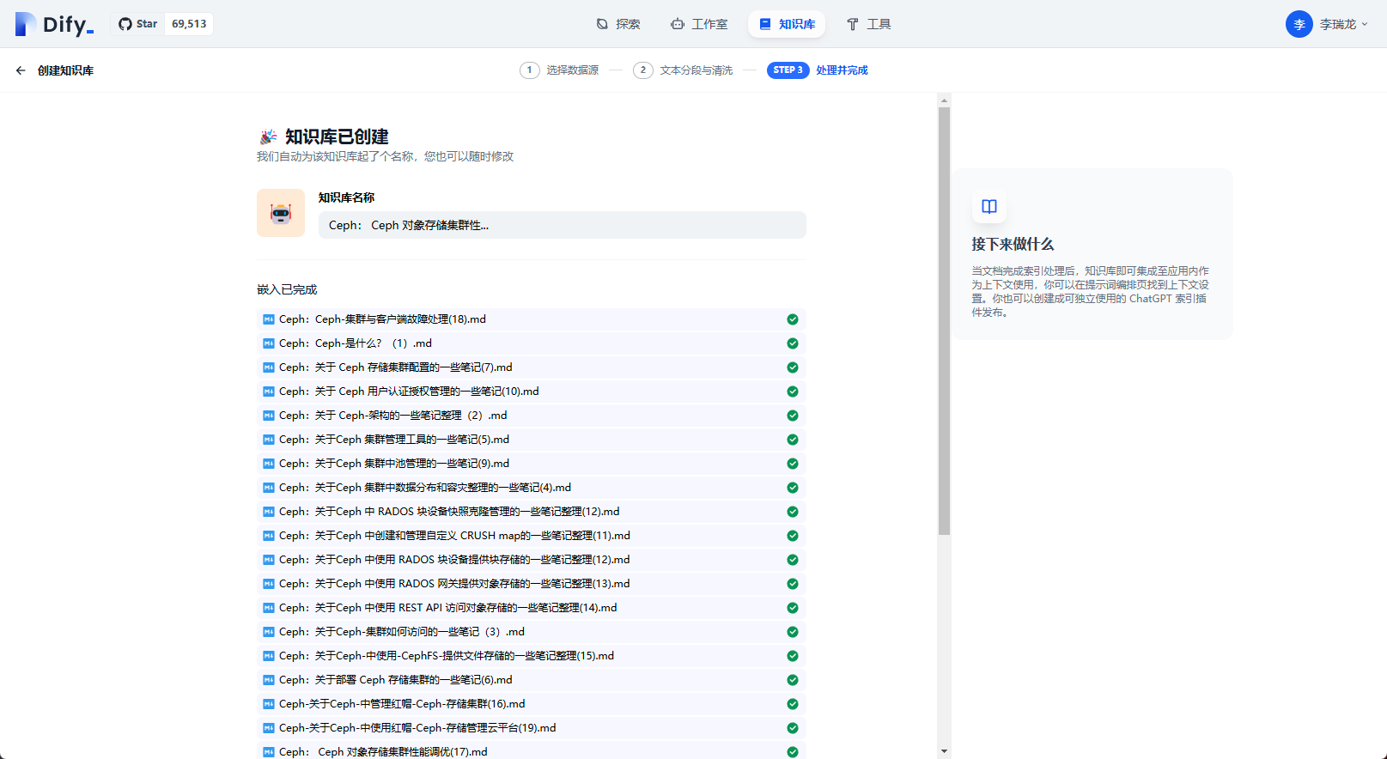Select file RADOS 块设备提供块存储的一些笔记整理(12).md
Viewport: 1387px width, 759px height.
point(531,560)
